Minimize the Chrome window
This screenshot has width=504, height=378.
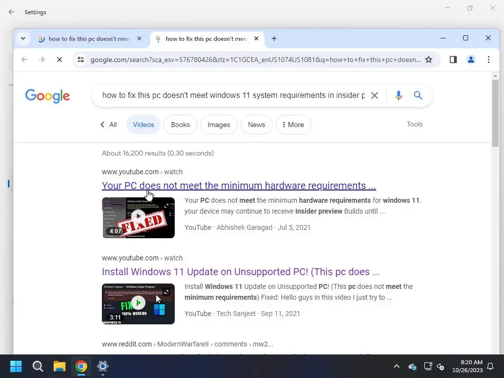tap(443, 38)
